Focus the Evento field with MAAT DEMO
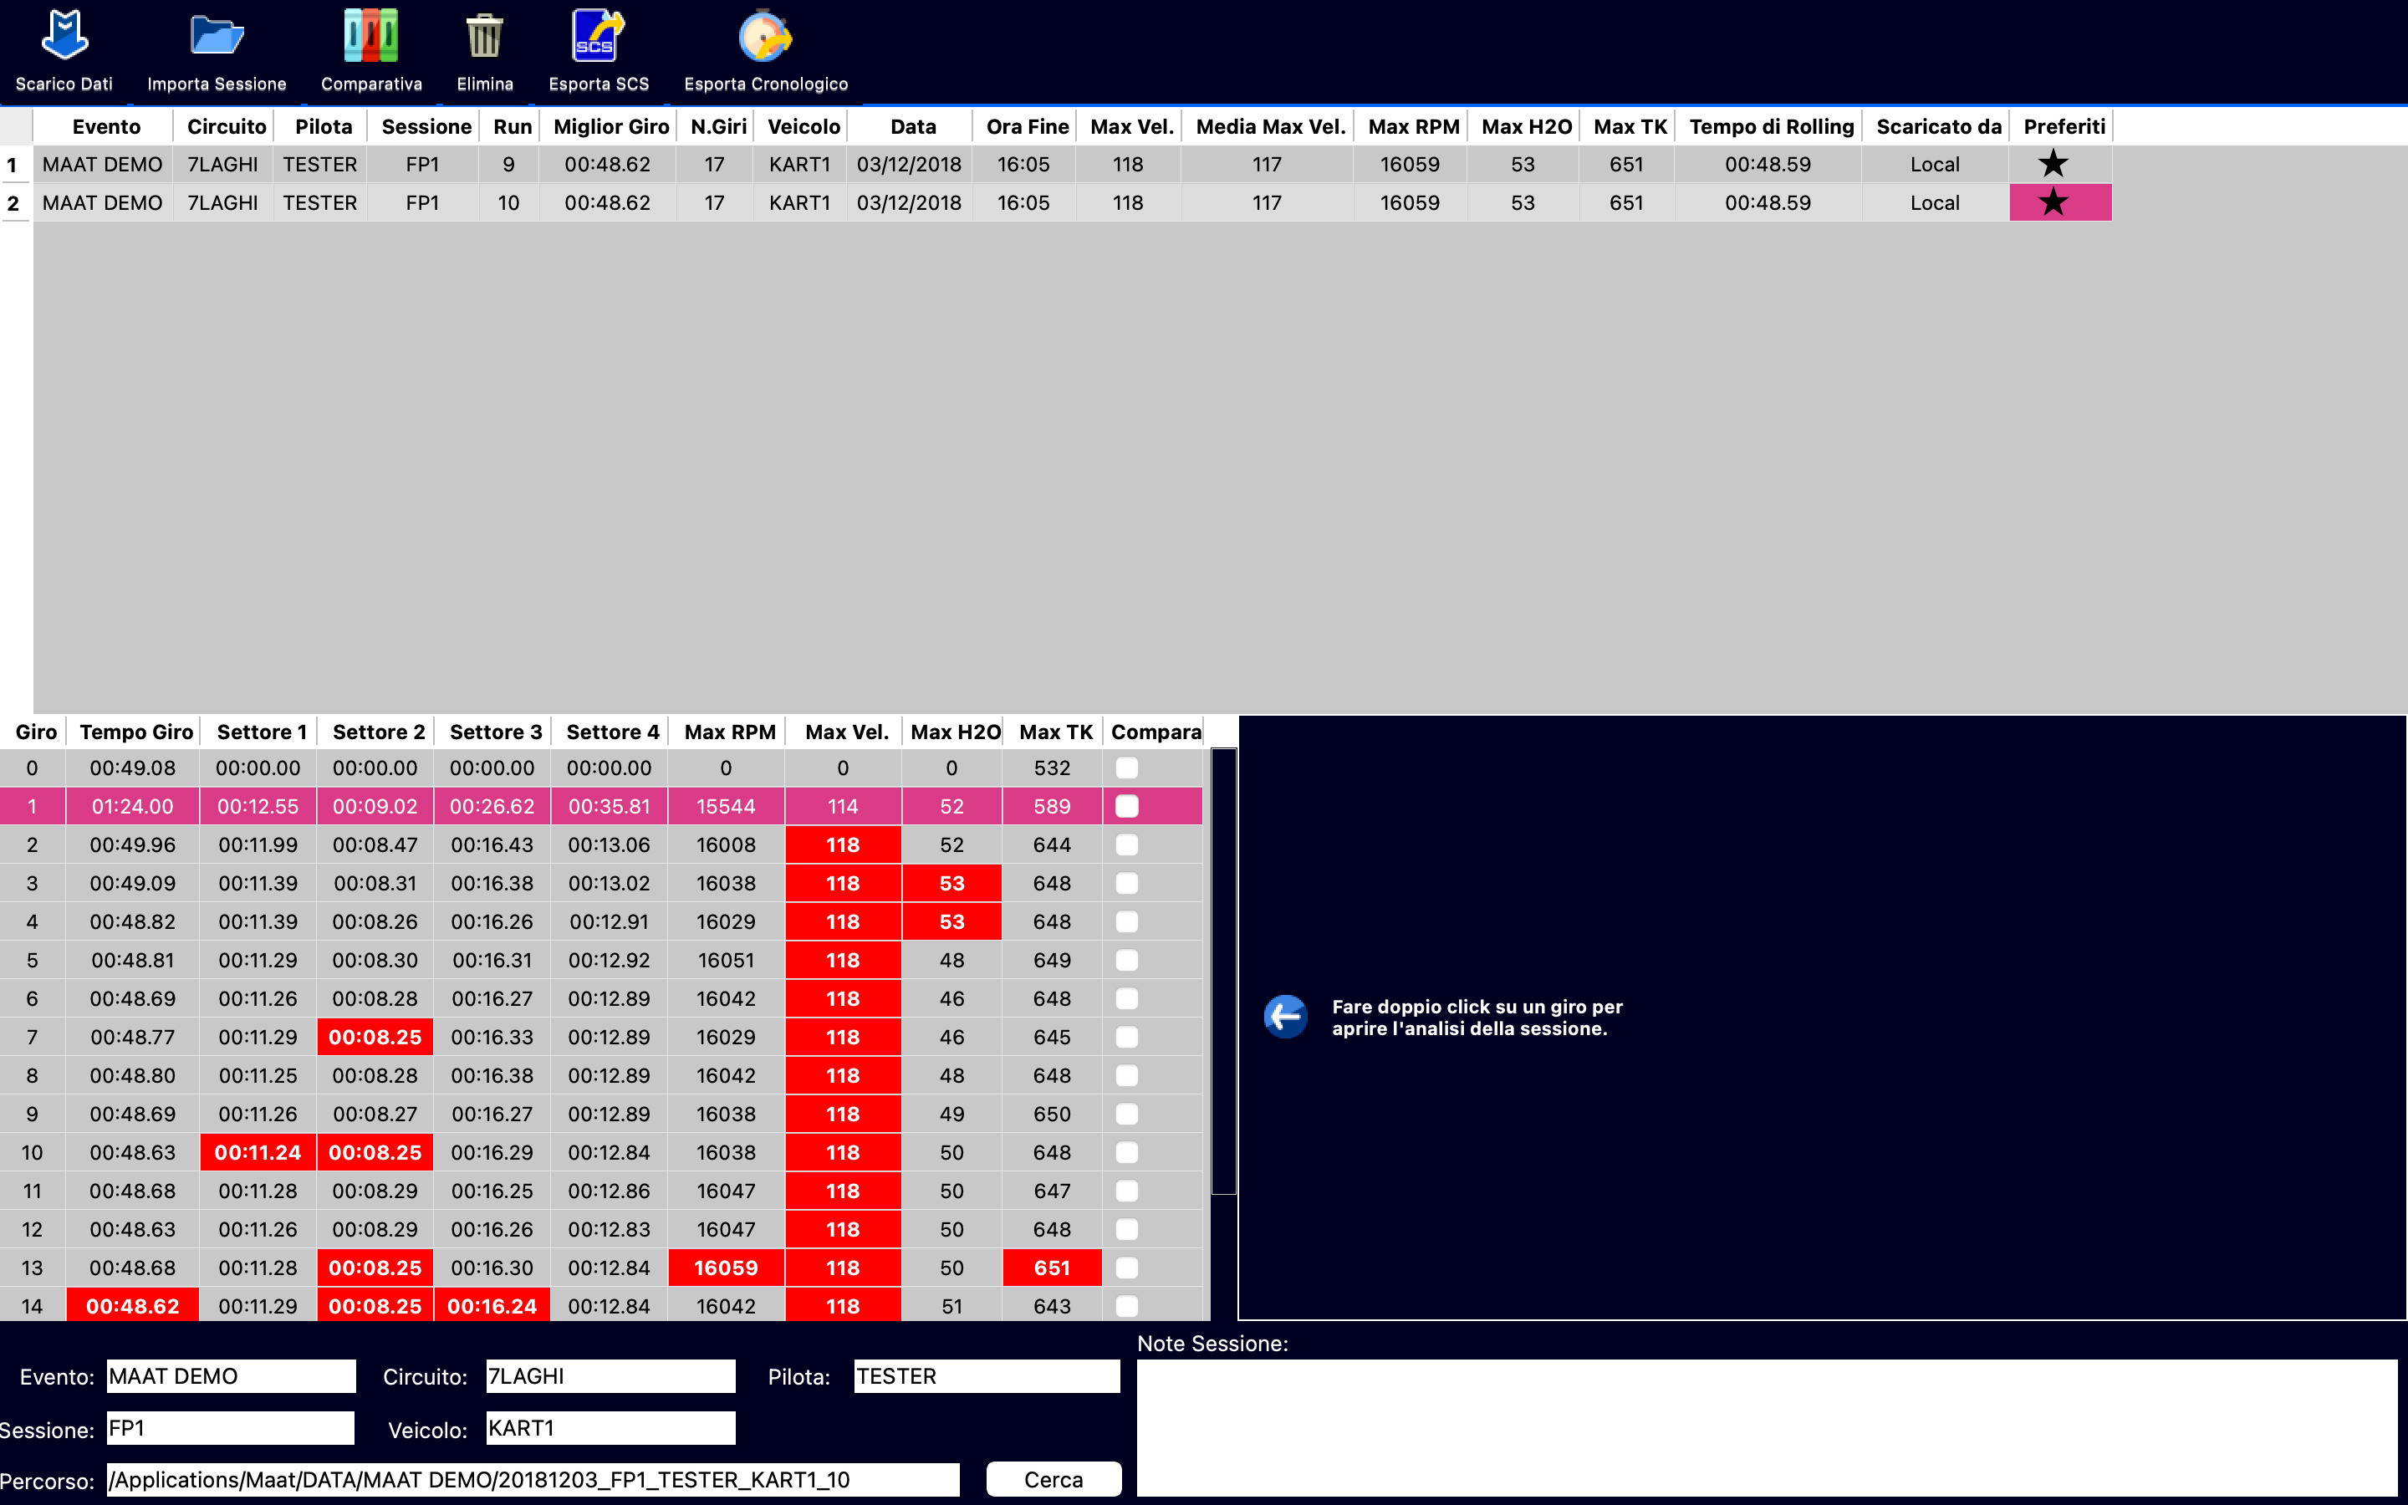Screen dimensions: 2408x1505 (230, 1375)
